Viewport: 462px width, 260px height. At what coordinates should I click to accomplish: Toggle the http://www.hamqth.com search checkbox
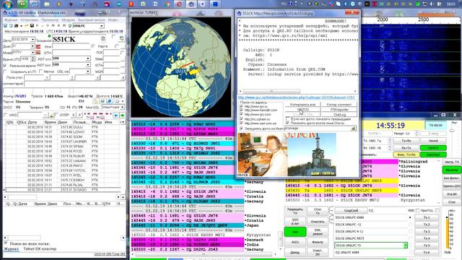(x=241, y=110)
